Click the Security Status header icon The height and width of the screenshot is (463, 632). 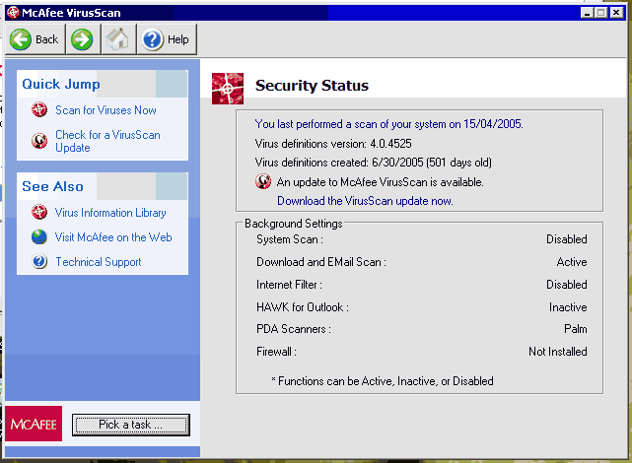coord(228,86)
